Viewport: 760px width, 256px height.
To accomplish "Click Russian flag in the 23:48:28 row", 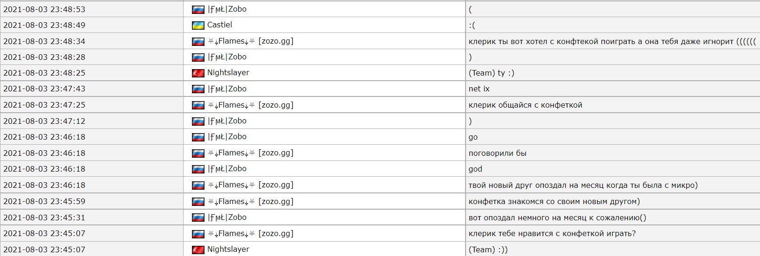I will [x=198, y=58].
